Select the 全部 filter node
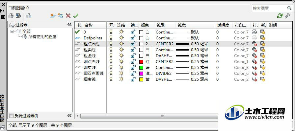The image size is (295, 131). [26, 31]
